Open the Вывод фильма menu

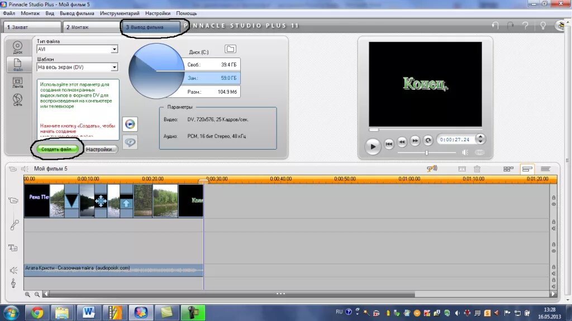click(77, 13)
